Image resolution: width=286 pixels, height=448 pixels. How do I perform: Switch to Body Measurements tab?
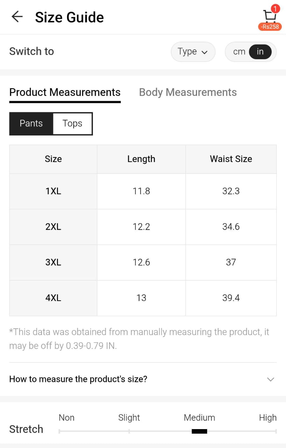[x=188, y=92]
